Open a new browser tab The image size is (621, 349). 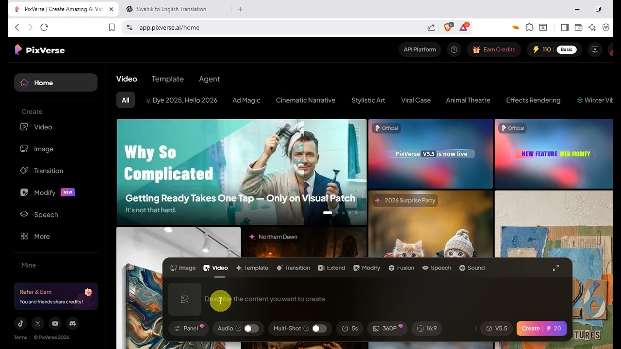click(x=240, y=9)
